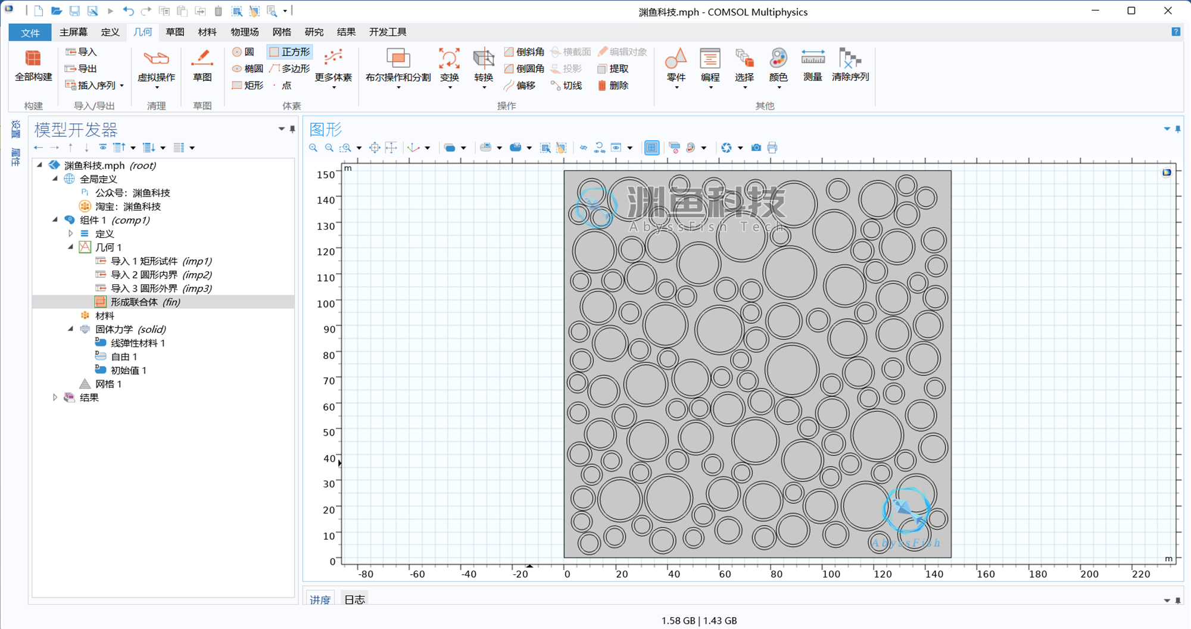Zoom out on the graphics view

(329, 148)
